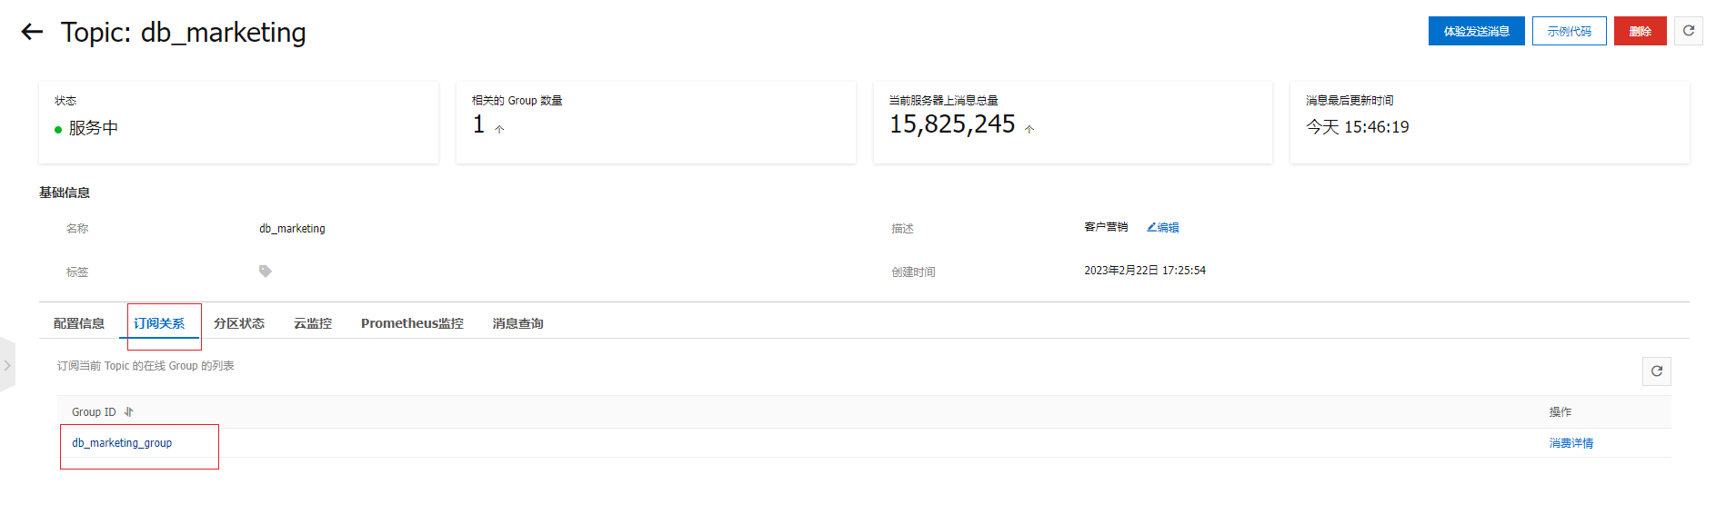Open the 示例代码 sample code button
This screenshot has height=524, width=1736.
[x=1569, y=31]
